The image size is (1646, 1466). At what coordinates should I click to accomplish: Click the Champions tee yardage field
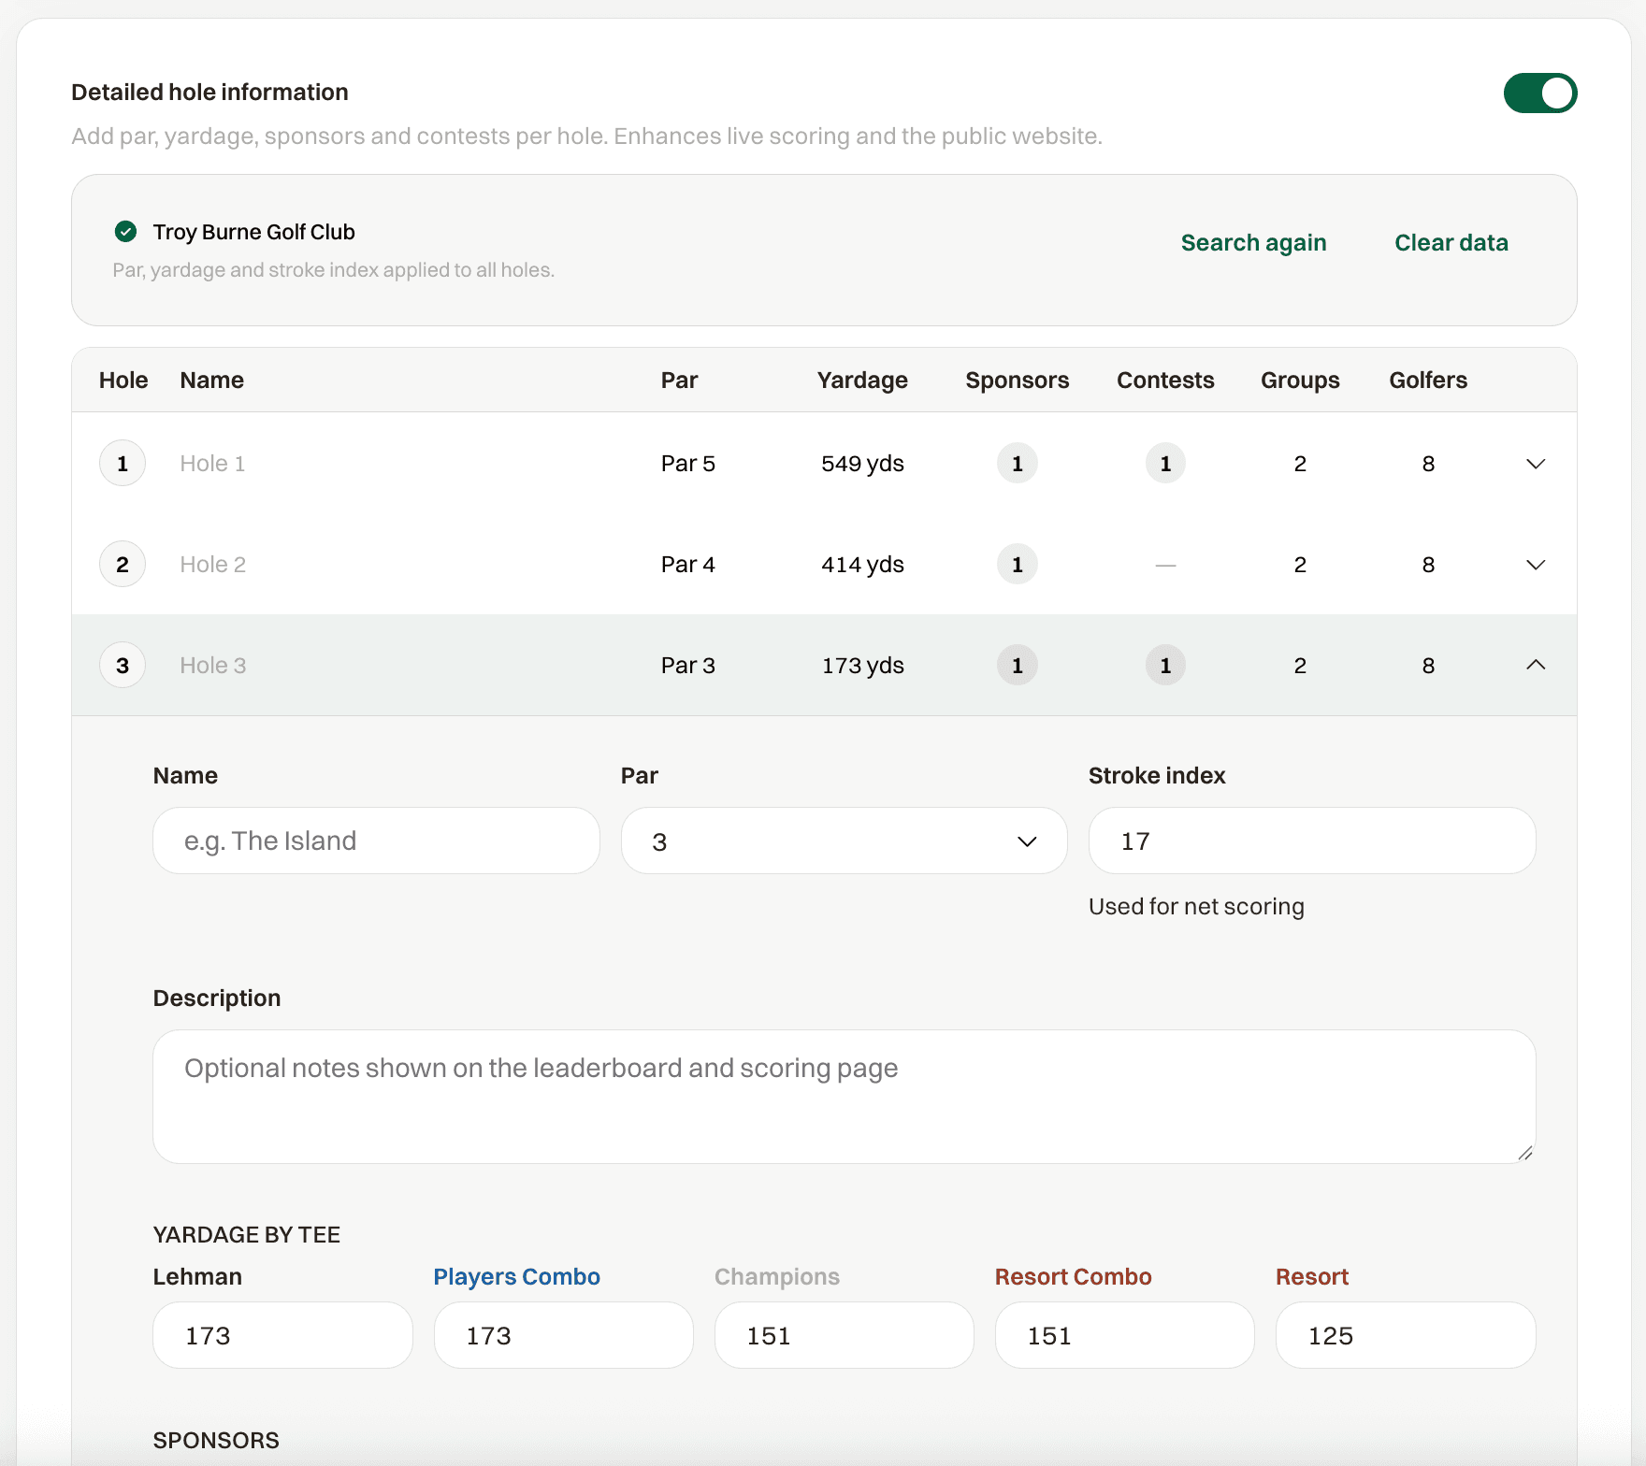pos(844,1335)
